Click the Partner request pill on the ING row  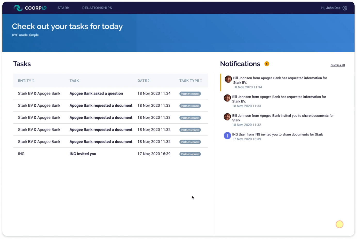[x=190, y=154]
